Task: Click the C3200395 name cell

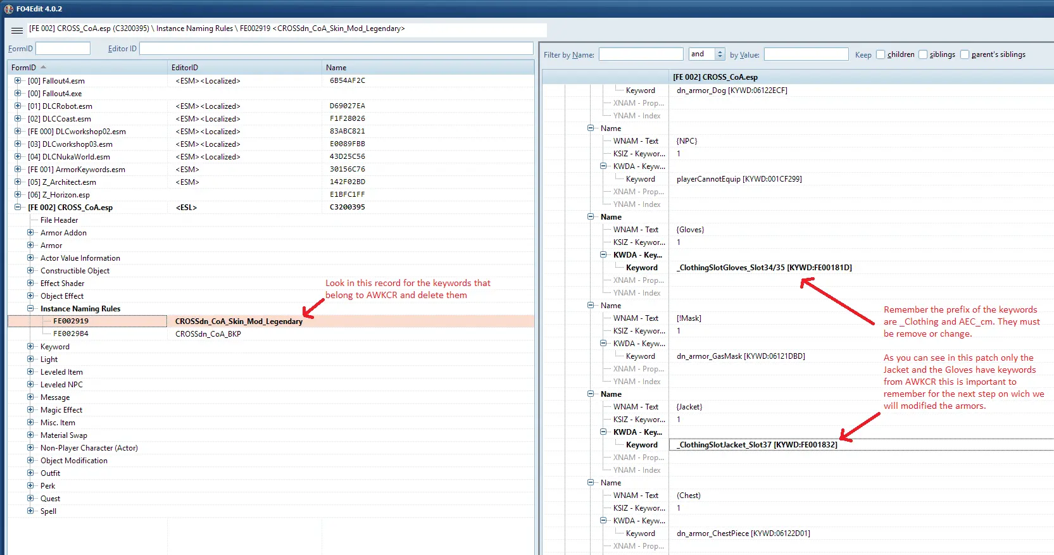Action: [x=347, y=207]
